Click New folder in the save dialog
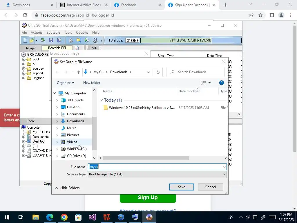 (92, 83)
